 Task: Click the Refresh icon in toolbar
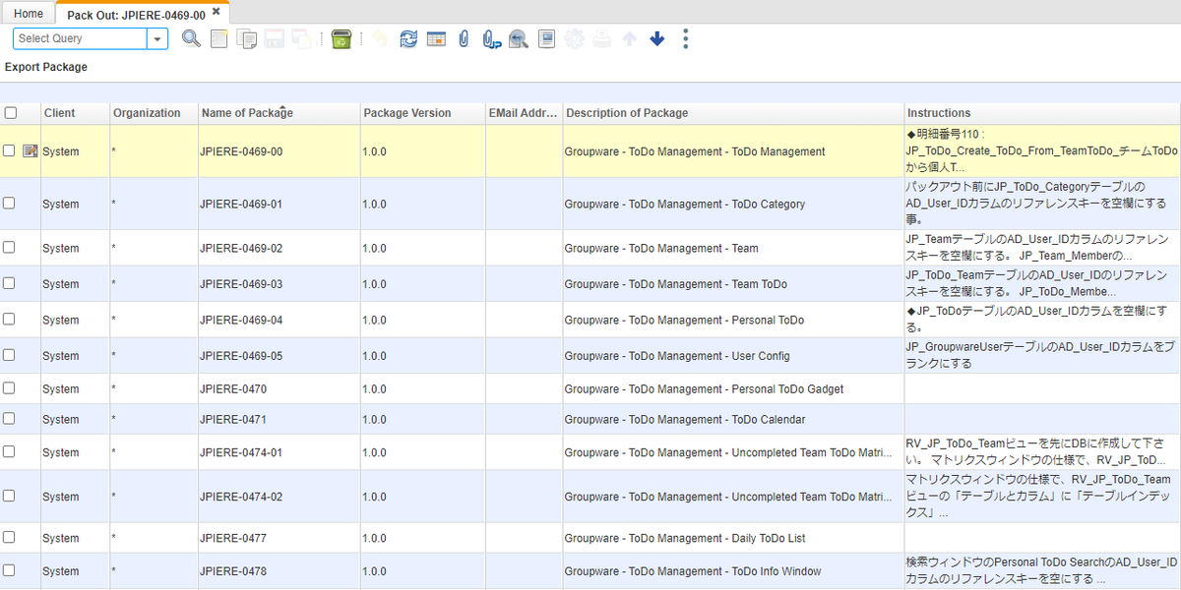(x=408, y=38)
